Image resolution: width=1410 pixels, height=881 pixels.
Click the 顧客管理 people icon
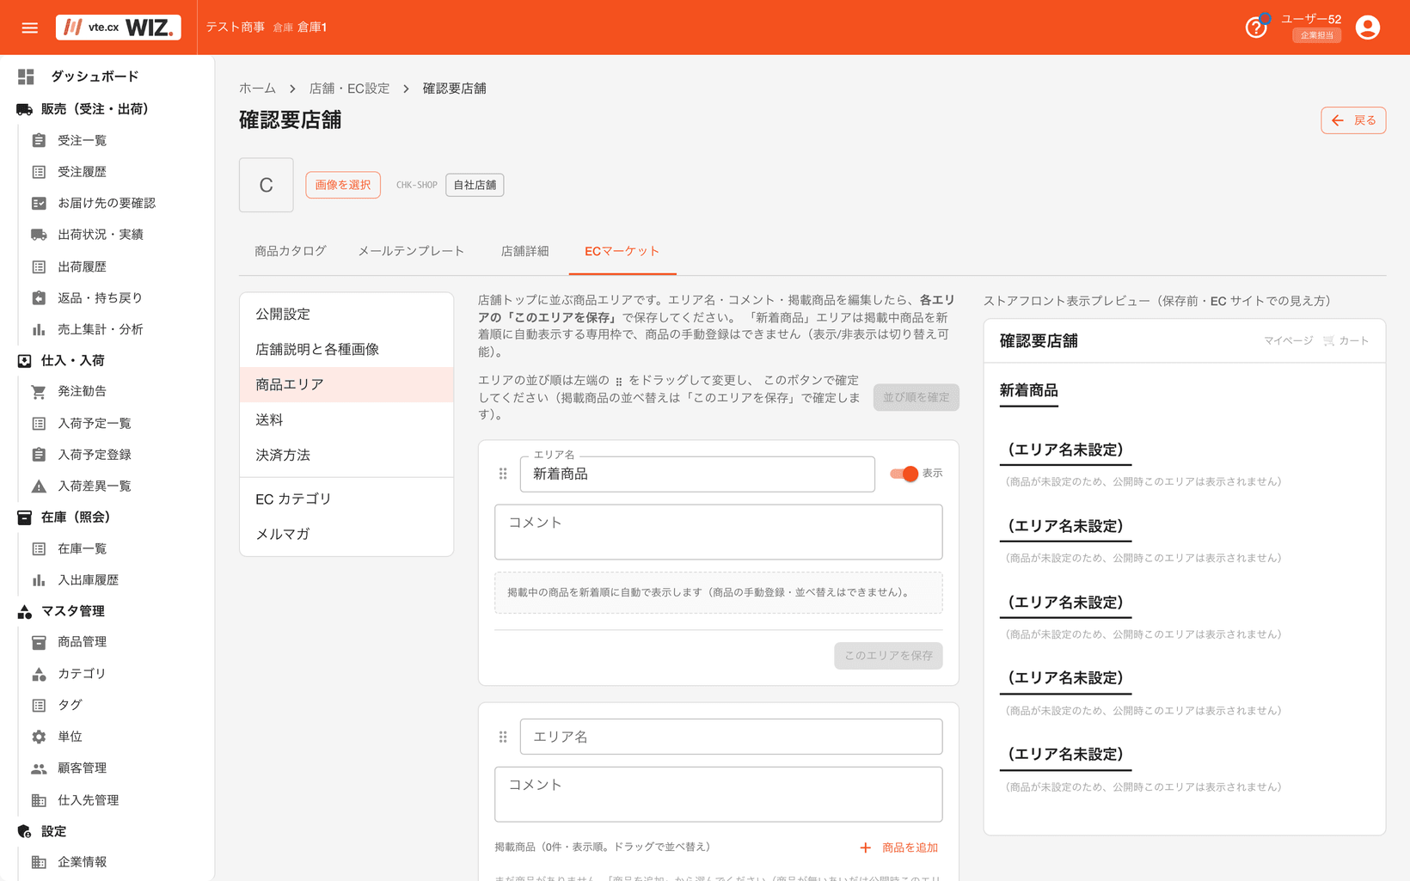click(x=39, y=768)
